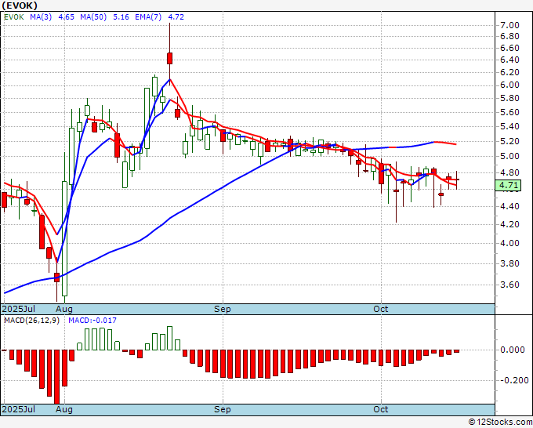The image size is (533, 428).
Task: Click Aug on the price chart date axis
Action: [64, 309]
